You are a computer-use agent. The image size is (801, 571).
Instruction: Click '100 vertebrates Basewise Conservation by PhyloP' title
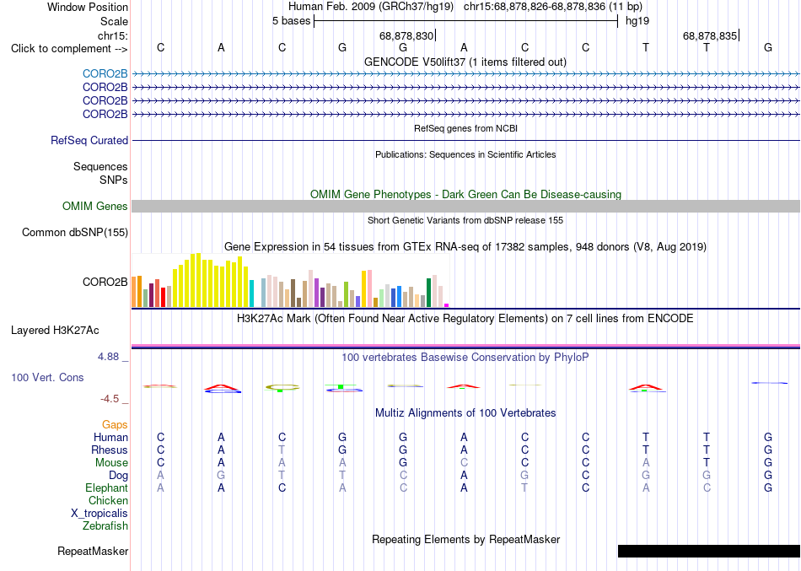pyautogui.click(x=465, y=358)
